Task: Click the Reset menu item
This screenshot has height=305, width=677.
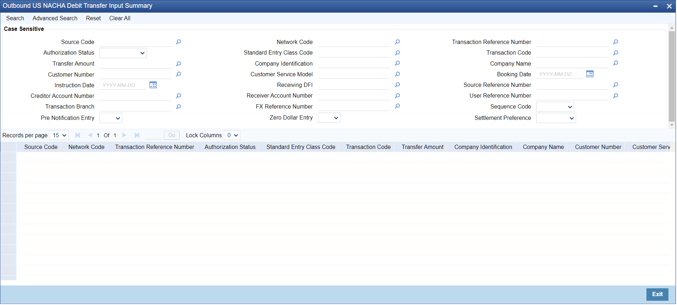Action: click(x=93, y=18)
